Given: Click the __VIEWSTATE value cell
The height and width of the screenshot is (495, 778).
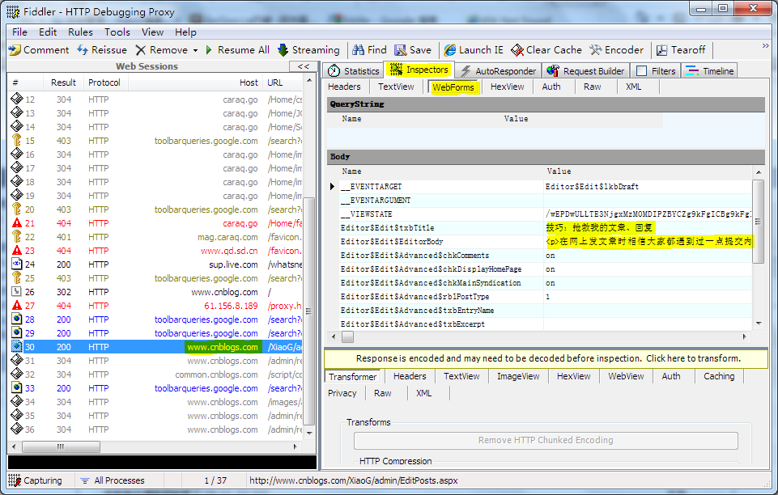Looking at the screenshot, I should tap(648, 214).
